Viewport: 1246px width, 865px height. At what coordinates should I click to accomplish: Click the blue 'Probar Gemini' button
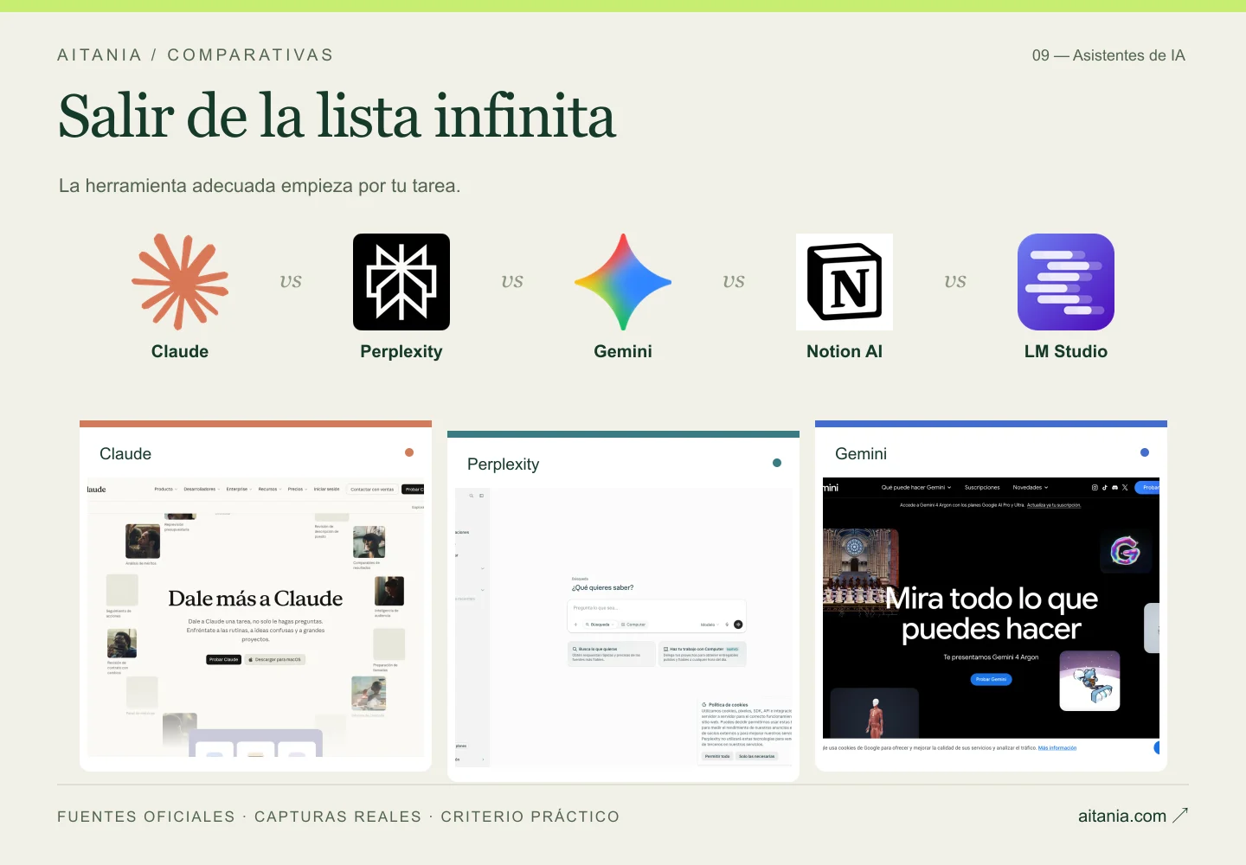991,679
